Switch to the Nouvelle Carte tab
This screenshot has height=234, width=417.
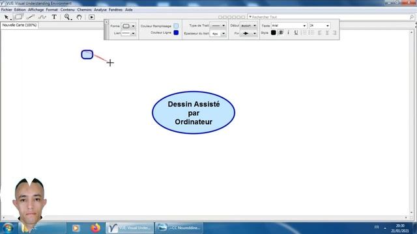[x=20, y=25]
